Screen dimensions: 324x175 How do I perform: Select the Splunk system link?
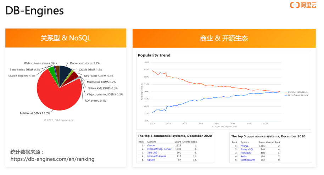151,160
